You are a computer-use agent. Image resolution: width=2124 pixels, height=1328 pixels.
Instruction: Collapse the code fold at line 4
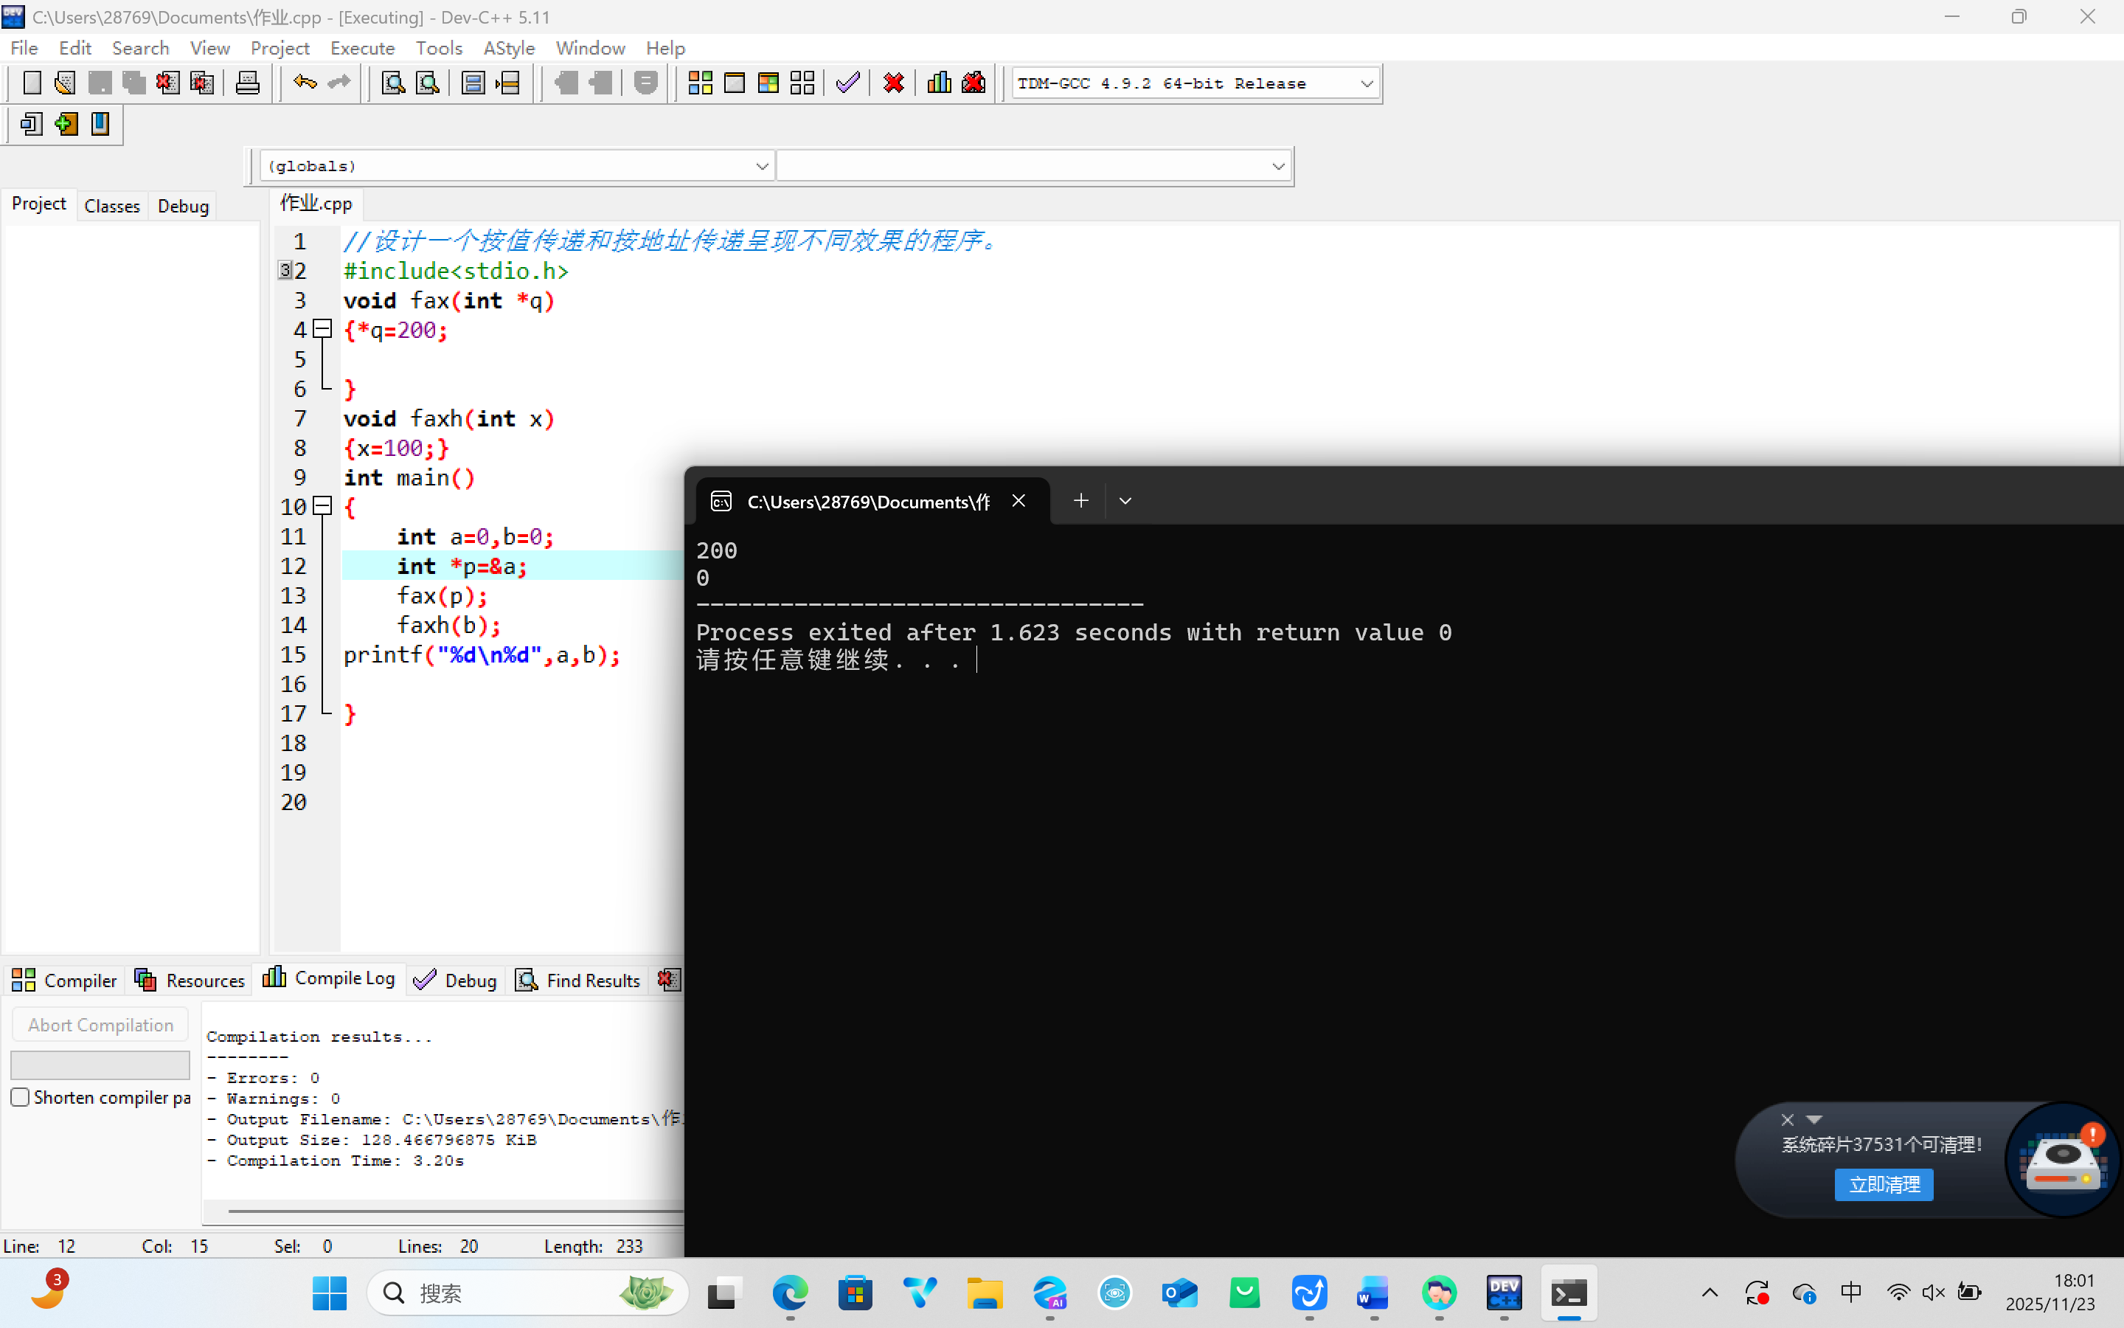(323, 329)
